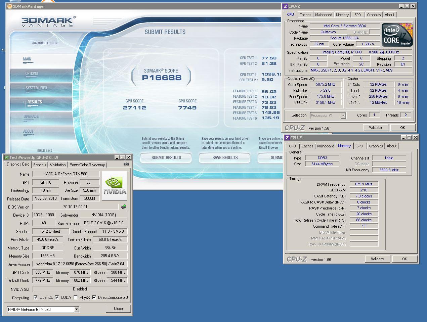This screenshot has height=322, width=427.
Task: Click Validate in the top CPU-Z window
Action: pos(375,128)
